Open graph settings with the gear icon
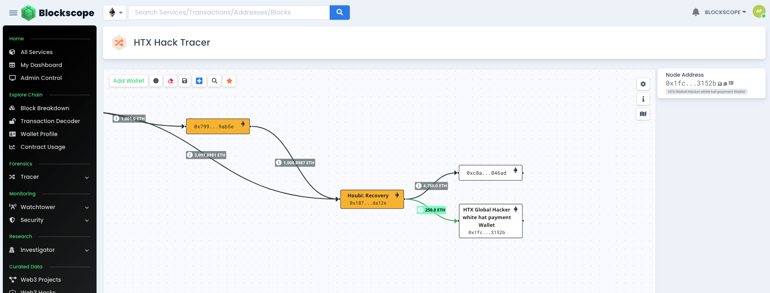This screenshot has width=770, height=293. 643,84
